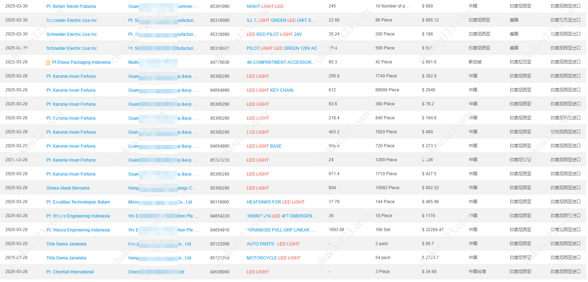Select the origin 中国台湾
Viewport: 588px width, 282px height.
click(x=477, y=272)
